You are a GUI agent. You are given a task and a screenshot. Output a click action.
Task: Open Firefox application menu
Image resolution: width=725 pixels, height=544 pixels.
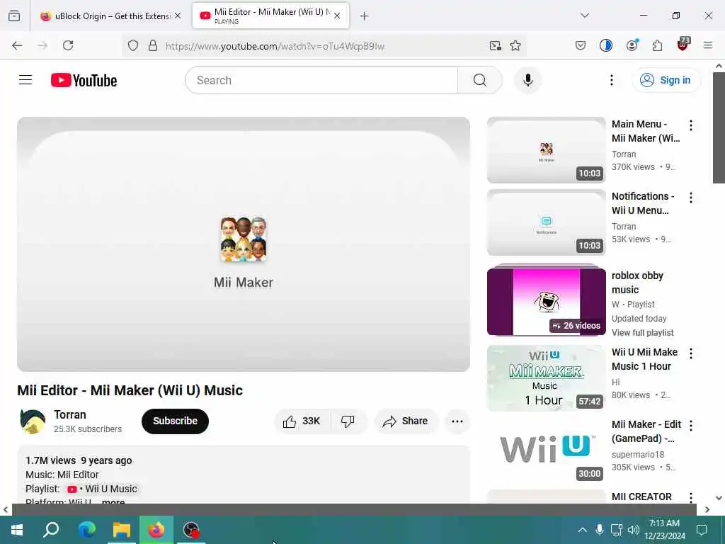[708, 45]
